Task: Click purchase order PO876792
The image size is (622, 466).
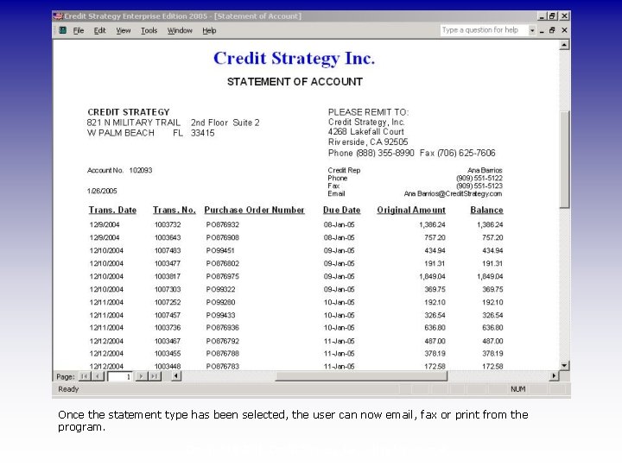Action: click(223, 341)
